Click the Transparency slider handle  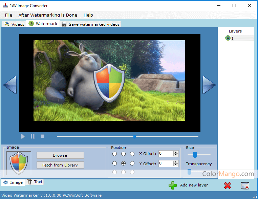(x=189, y=172)
